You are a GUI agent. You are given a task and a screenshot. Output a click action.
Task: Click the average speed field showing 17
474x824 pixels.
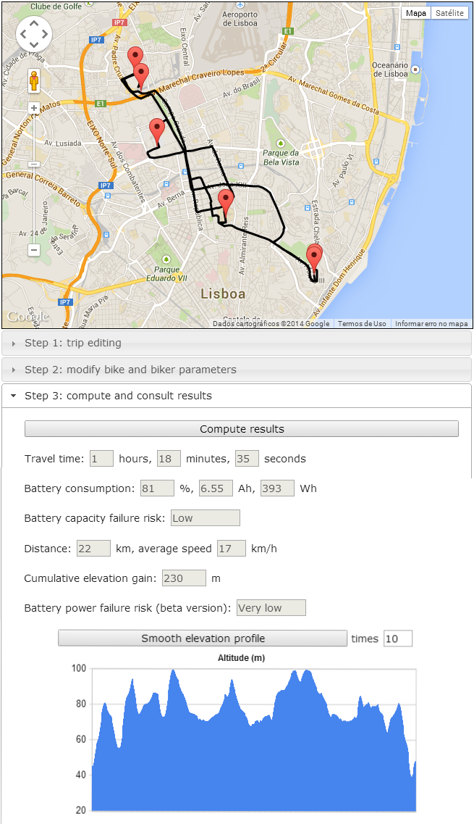[232, 548]
